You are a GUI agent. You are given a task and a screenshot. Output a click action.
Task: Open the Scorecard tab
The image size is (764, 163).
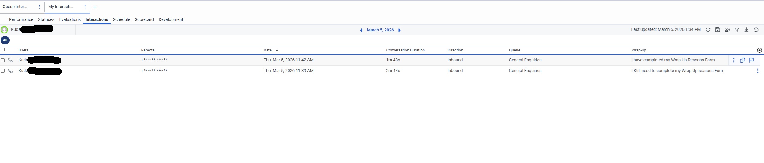[144, 19]
